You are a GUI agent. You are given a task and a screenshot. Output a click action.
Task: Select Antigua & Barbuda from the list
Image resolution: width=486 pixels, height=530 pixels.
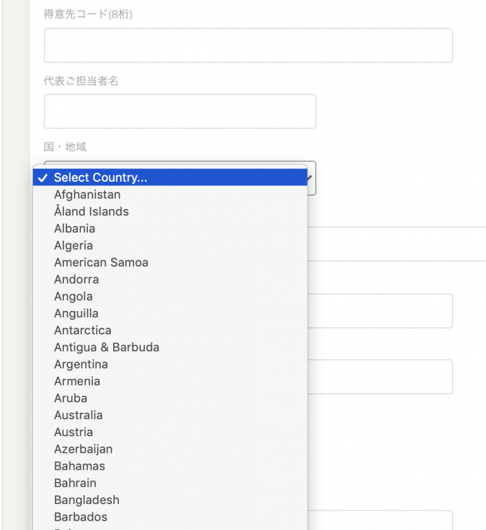(x=106, y=347)
